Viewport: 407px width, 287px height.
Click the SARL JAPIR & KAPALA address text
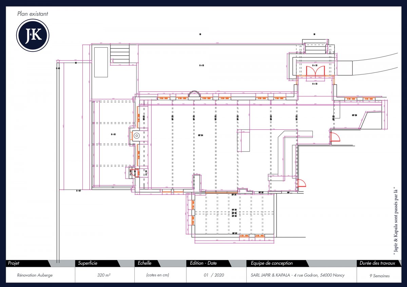(x=295, y=275)
